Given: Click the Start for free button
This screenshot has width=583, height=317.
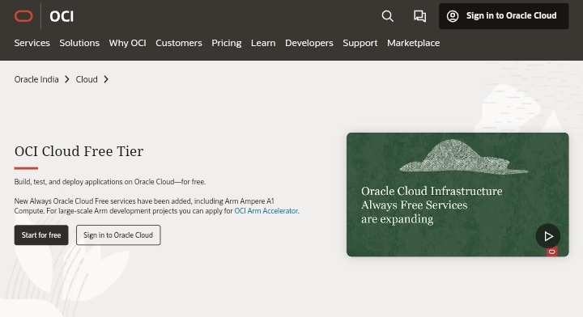Looking at the screenshot, I should (x=41, y=235).
